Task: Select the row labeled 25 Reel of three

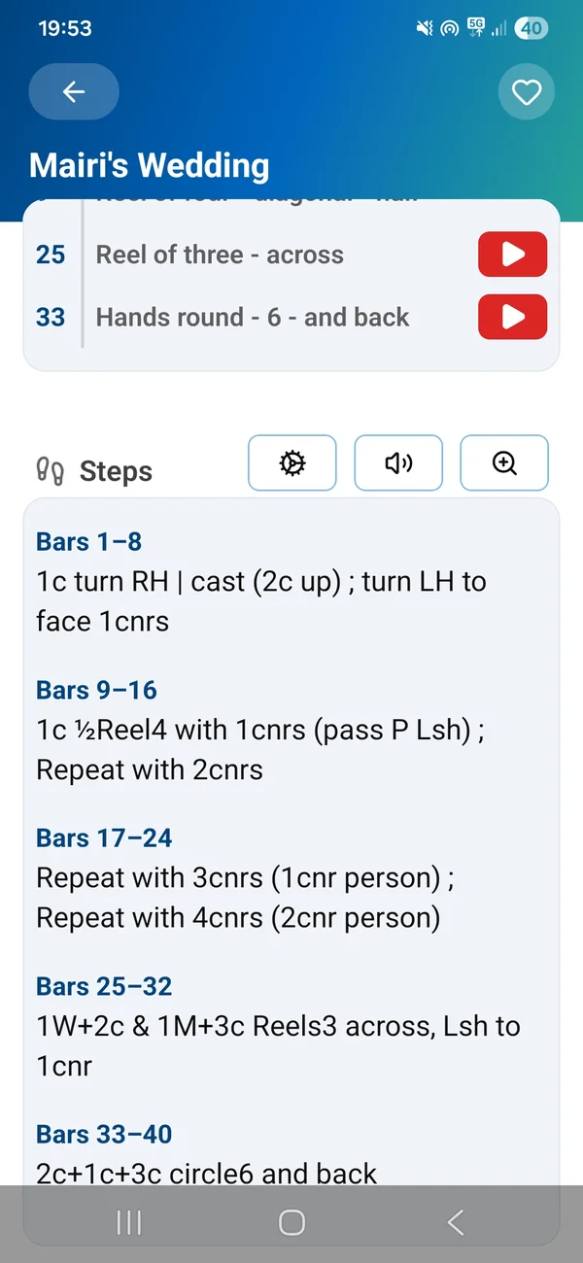Action: [x=219, y=254]
